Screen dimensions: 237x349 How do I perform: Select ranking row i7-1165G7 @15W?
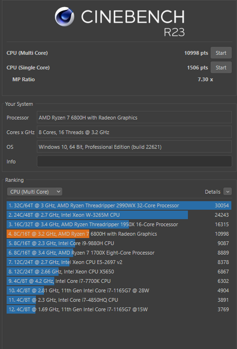pyautogui.click(x=119, y=309)
